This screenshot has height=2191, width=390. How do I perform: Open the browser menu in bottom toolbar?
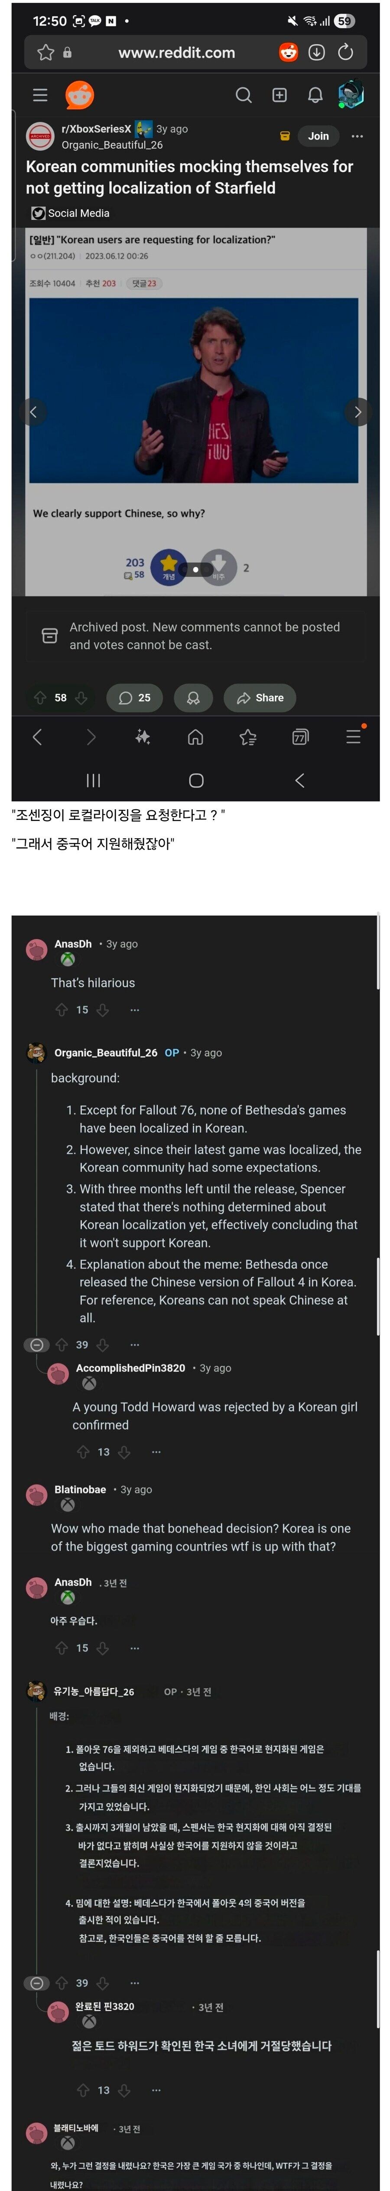click(x=354, y=736)
